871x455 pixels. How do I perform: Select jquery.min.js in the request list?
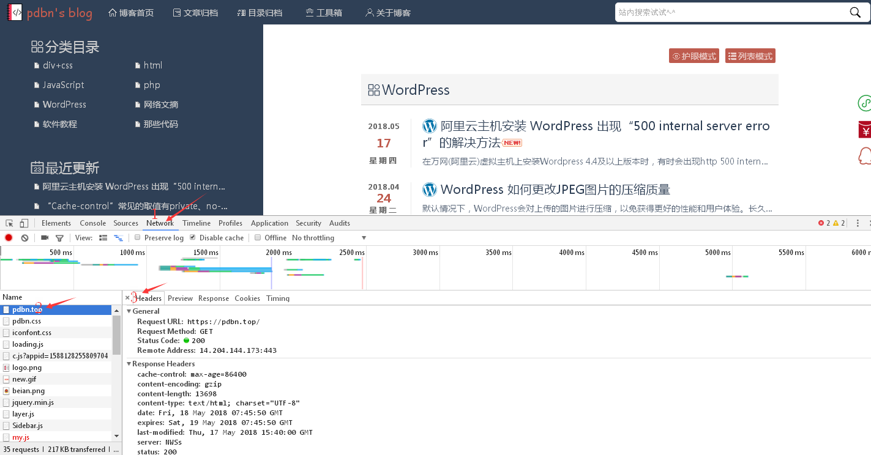pos(33,402)
